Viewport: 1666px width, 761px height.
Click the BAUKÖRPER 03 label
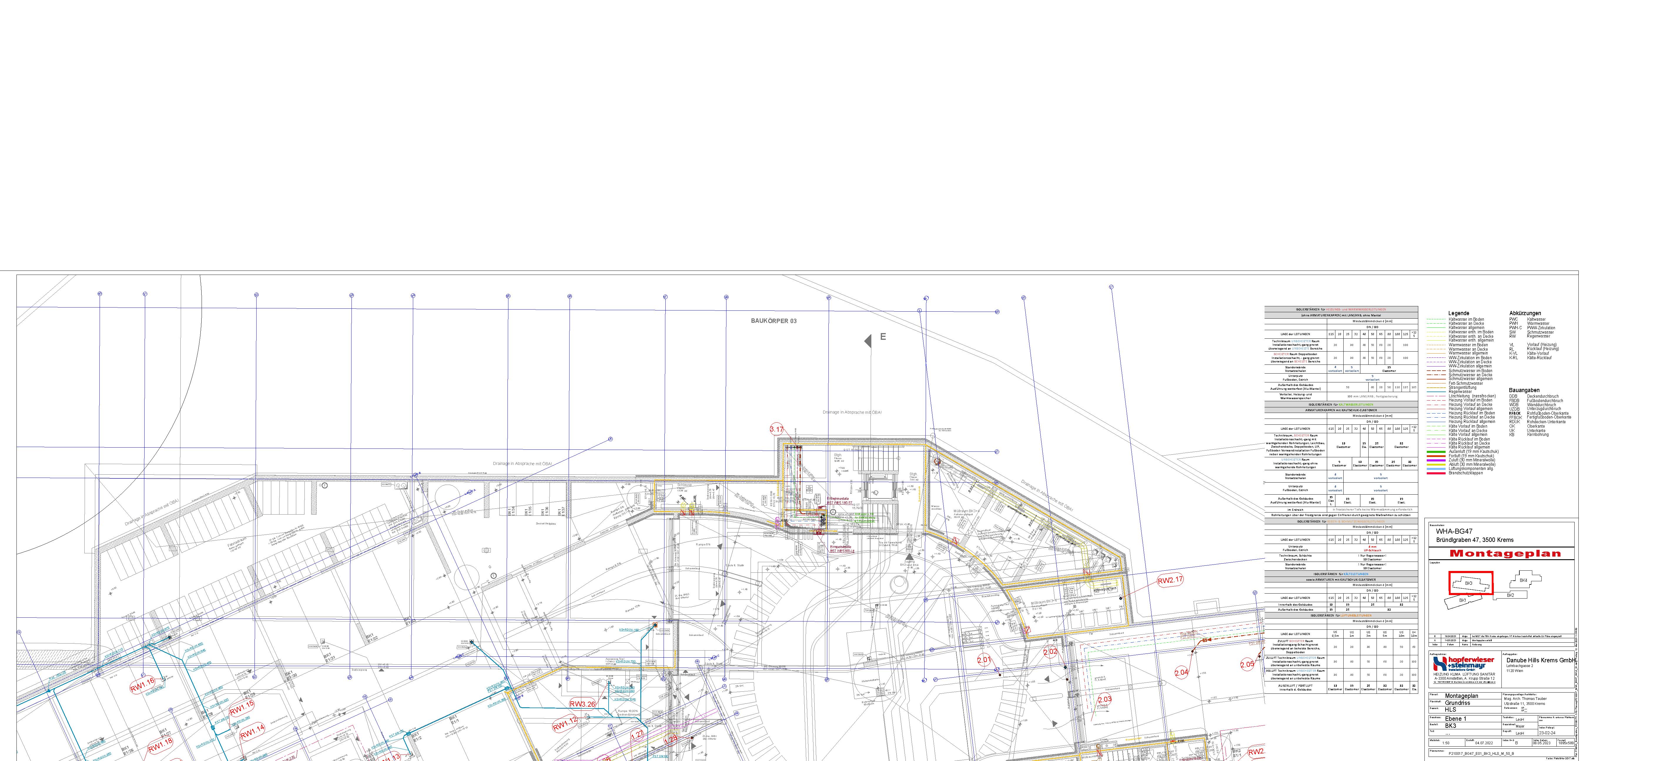click(x=773, y=321)
